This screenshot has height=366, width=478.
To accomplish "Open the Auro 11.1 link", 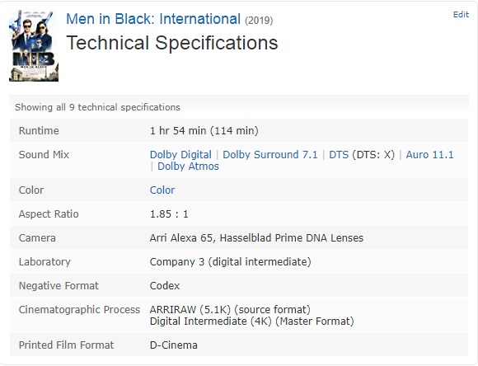I will coord(429,155).
